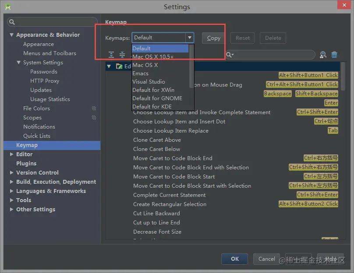Click the magnifier icon in actions search field

click(230, 55)
